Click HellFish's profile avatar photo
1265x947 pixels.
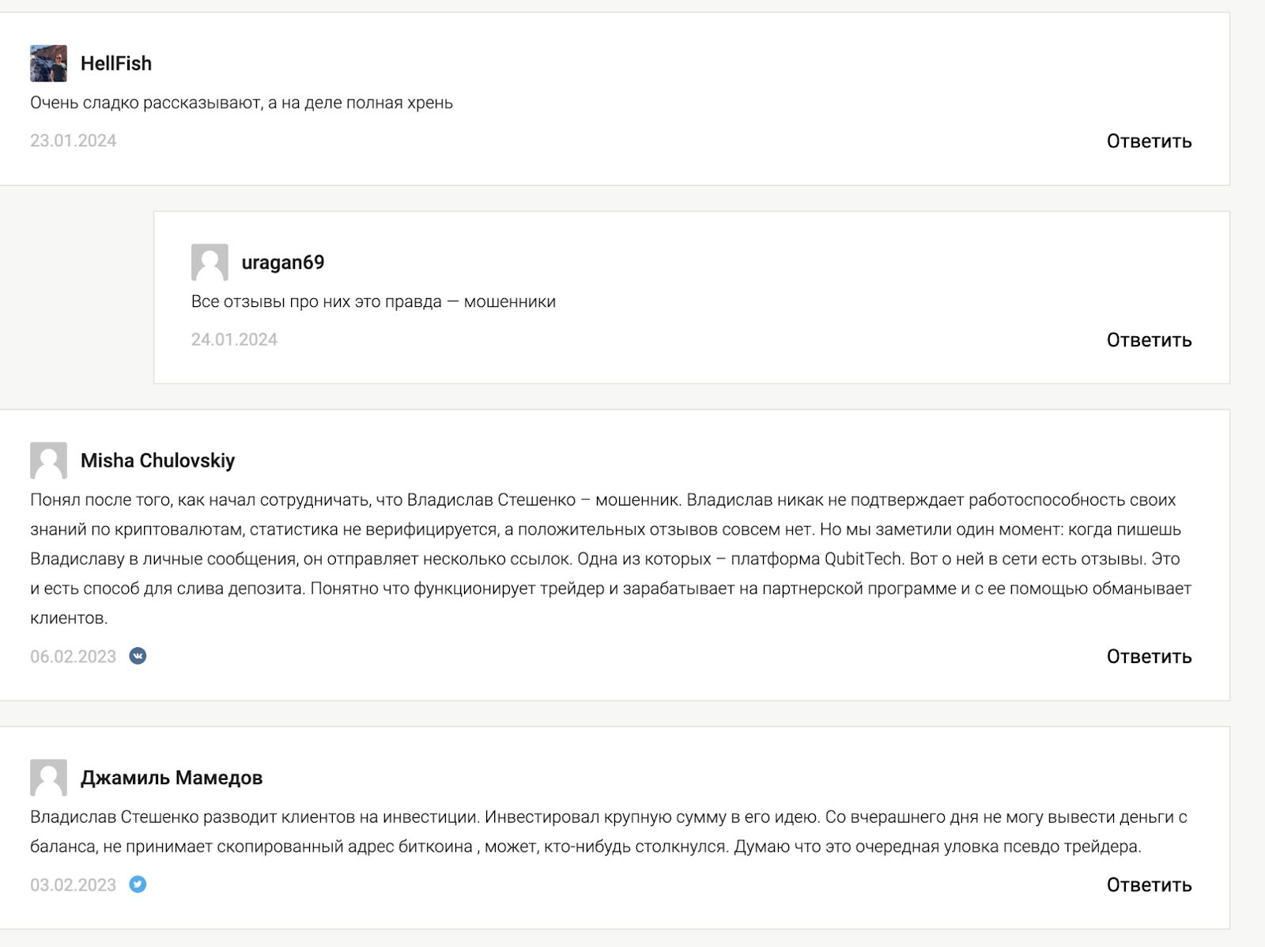point(48,63)
